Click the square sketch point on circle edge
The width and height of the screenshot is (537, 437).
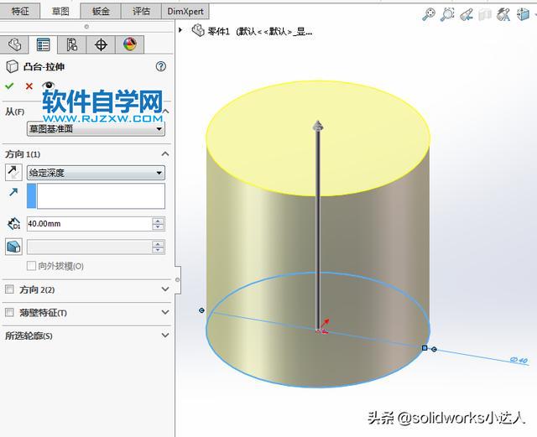click(x=425, y=348)
